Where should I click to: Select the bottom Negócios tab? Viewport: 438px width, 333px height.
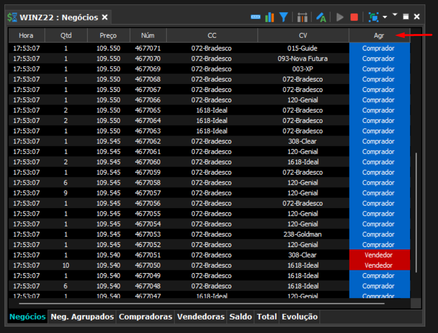(x=27, y=317)
